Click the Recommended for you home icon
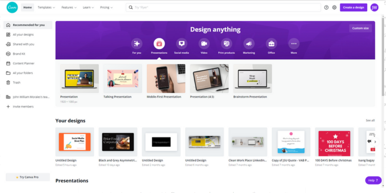This screenshot has width=386, height=193. (8, 25)
